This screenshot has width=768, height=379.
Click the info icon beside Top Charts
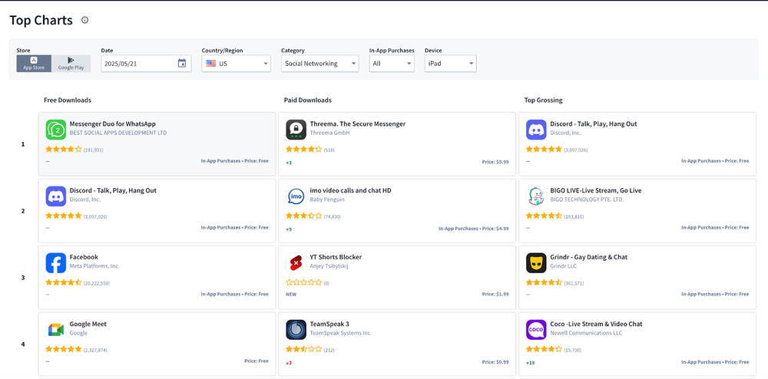[84, 21]
